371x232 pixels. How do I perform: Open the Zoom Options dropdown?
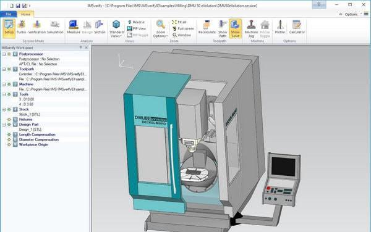coord(160,29)
